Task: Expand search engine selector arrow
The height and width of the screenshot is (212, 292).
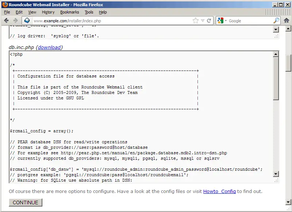Action: (x=226, y=20)
